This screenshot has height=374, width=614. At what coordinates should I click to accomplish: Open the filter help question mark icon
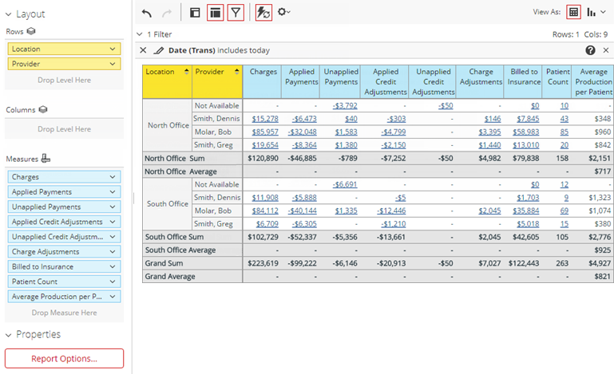tap(590, 50)
